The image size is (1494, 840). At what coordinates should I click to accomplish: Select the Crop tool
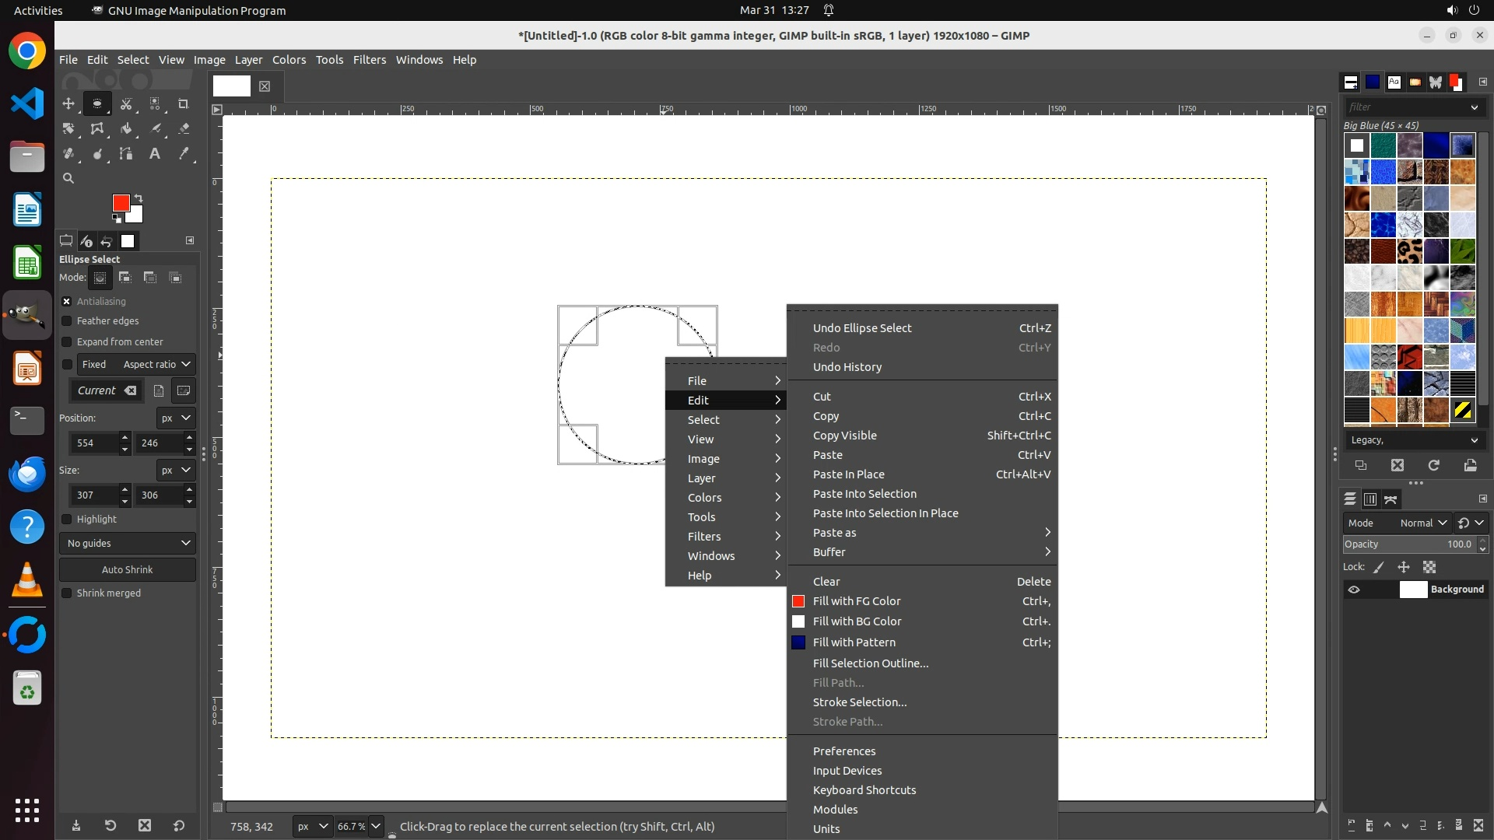pos(184,103)
